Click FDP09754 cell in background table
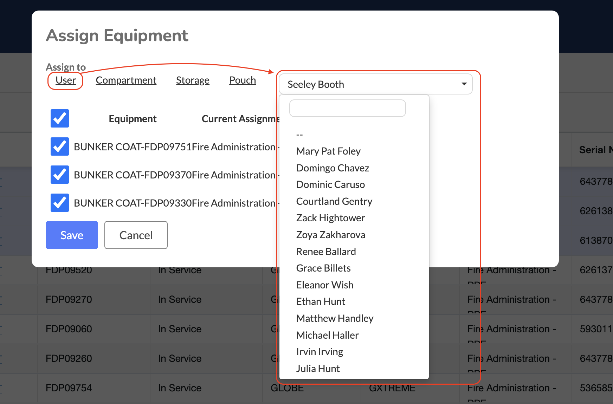The height and width of the screenshot is (404, 613). click(x=69, y=388)
